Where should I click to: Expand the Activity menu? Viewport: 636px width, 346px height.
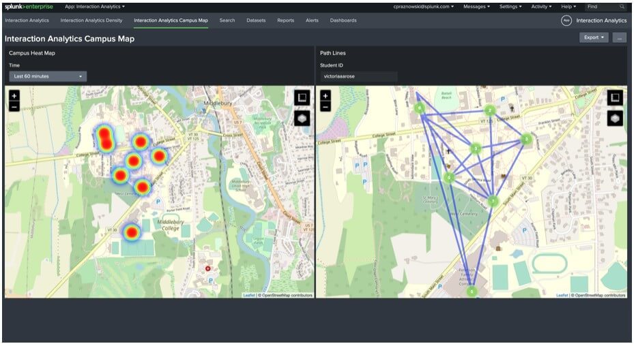coord(542,7)
